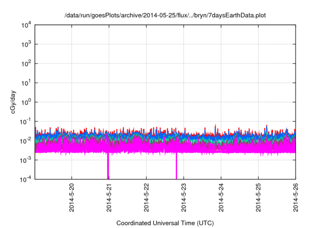Click the 10^-1 y-axis tick label
Image resolution: width=326 pixels, height=228 pixels.
(x=25, y=122)
